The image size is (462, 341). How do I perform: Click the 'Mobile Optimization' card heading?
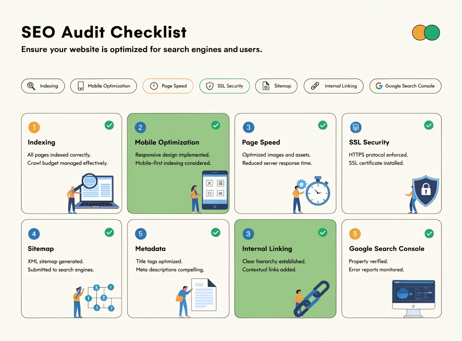(x=167, y=142)
